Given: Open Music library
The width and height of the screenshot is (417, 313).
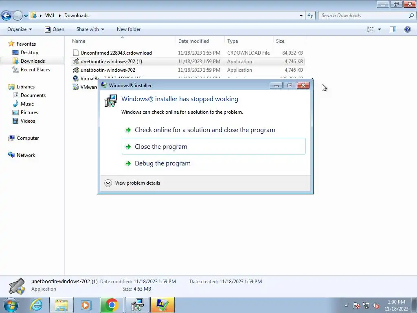Looking at the screenshot, I should 27,104.
